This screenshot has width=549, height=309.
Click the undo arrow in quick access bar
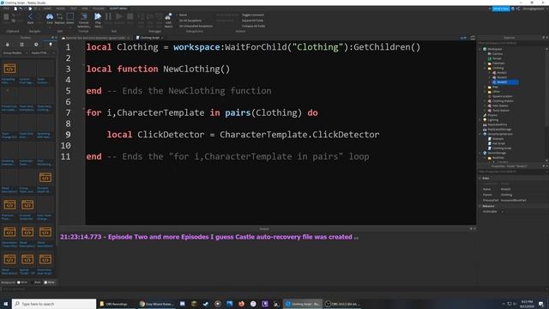pos(21,9)
